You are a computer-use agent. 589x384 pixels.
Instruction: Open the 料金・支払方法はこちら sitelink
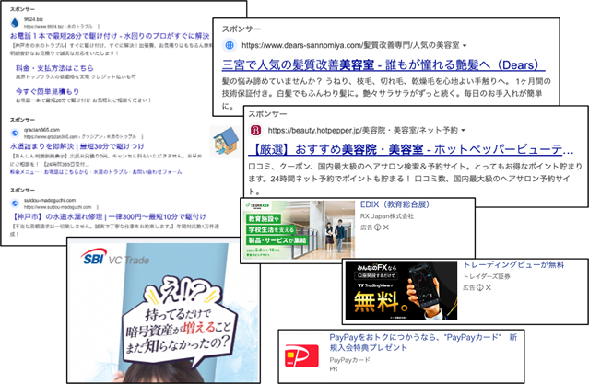tap(54, 68)
